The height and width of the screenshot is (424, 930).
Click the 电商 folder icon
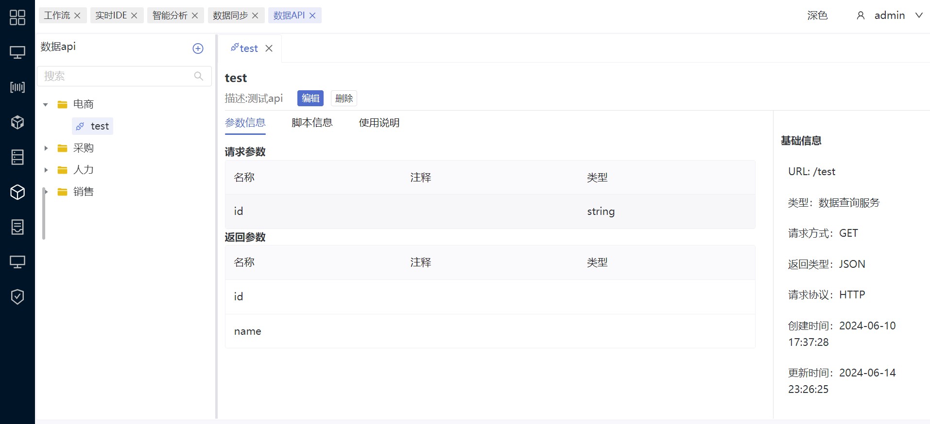tap(62, 104)
